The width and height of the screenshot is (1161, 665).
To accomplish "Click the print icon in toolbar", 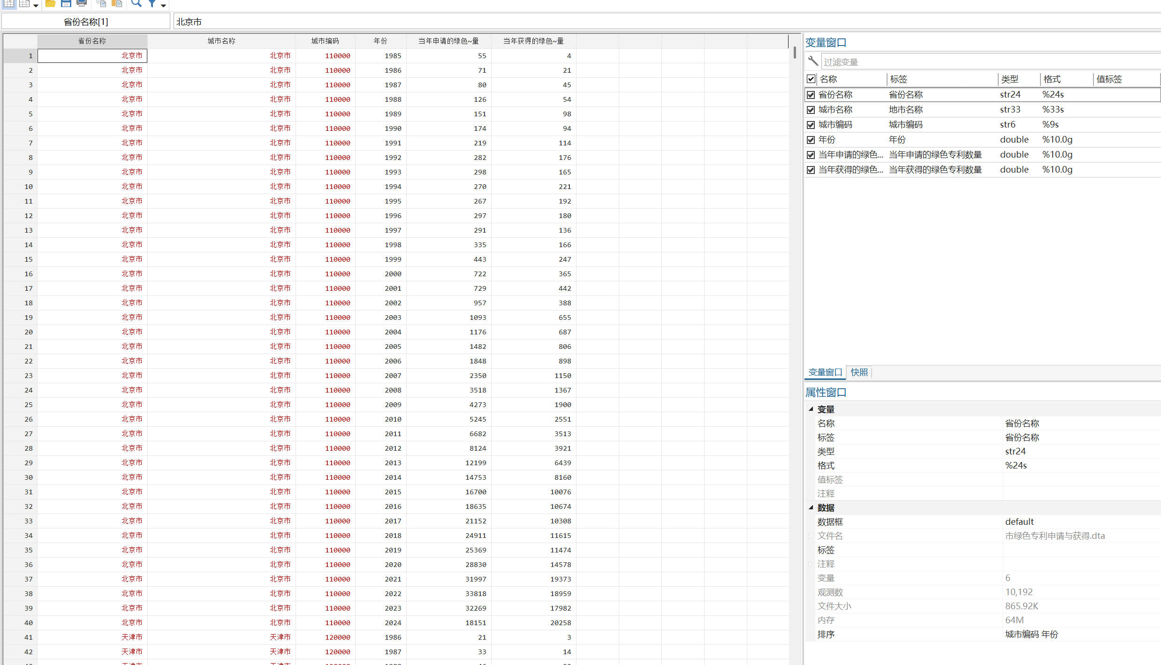I will pyautogui.click(x=82, y=4).
